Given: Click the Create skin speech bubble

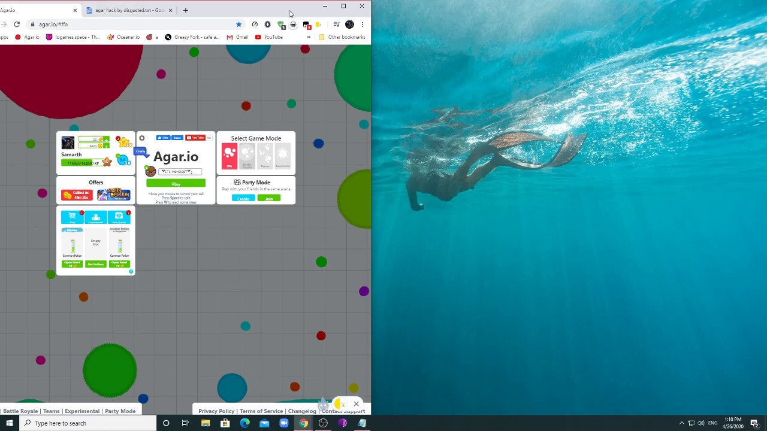Looking at the screenshot, I should tap(140, 151).
